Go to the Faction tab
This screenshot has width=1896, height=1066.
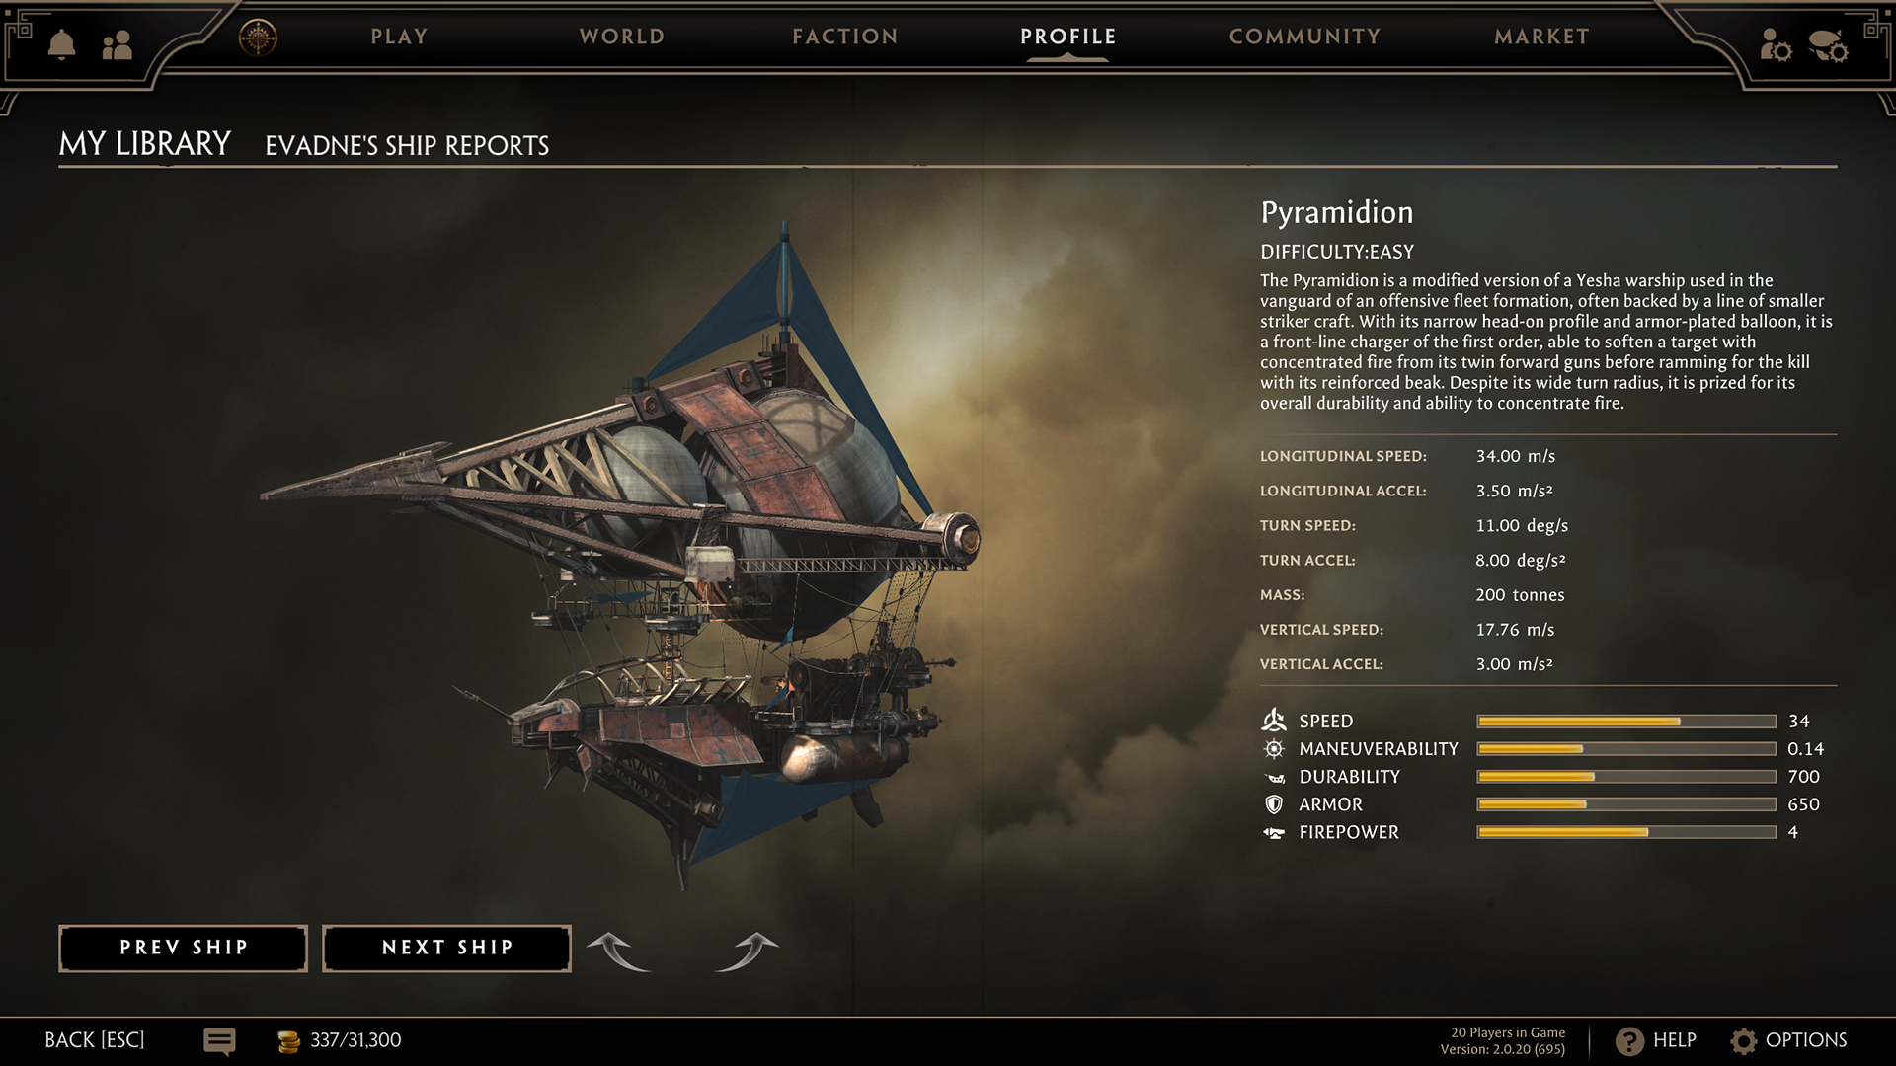point(845,37)
